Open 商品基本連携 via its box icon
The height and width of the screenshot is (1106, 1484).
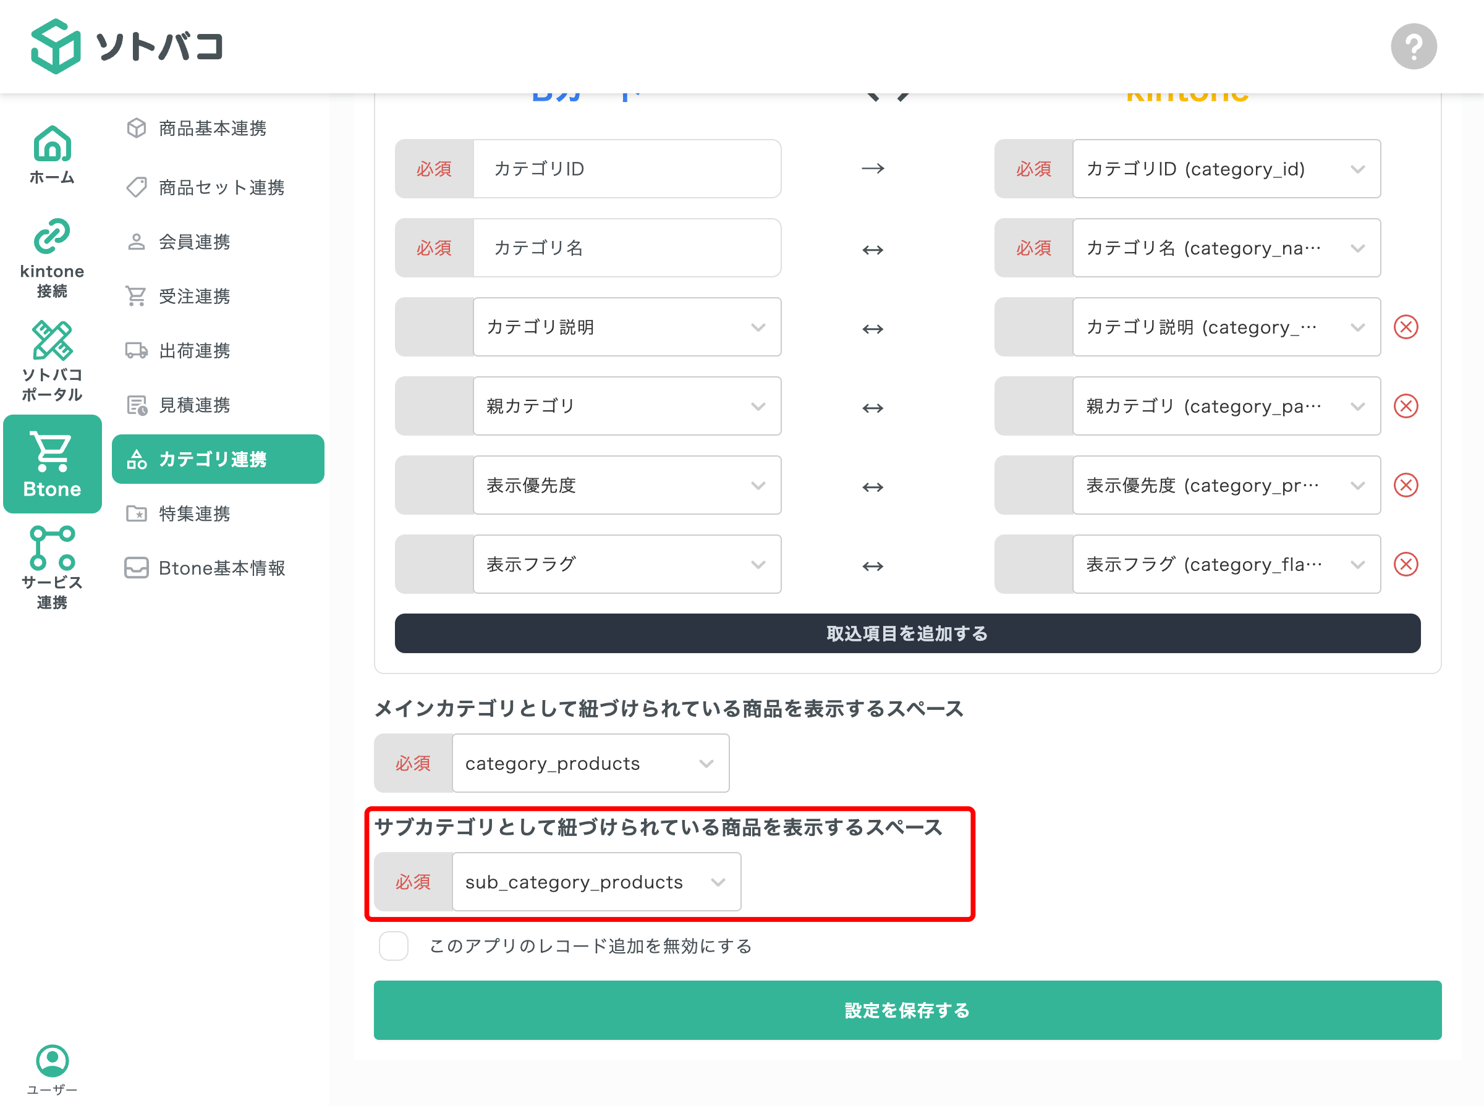pyautogui.click(x=137, y=129)
